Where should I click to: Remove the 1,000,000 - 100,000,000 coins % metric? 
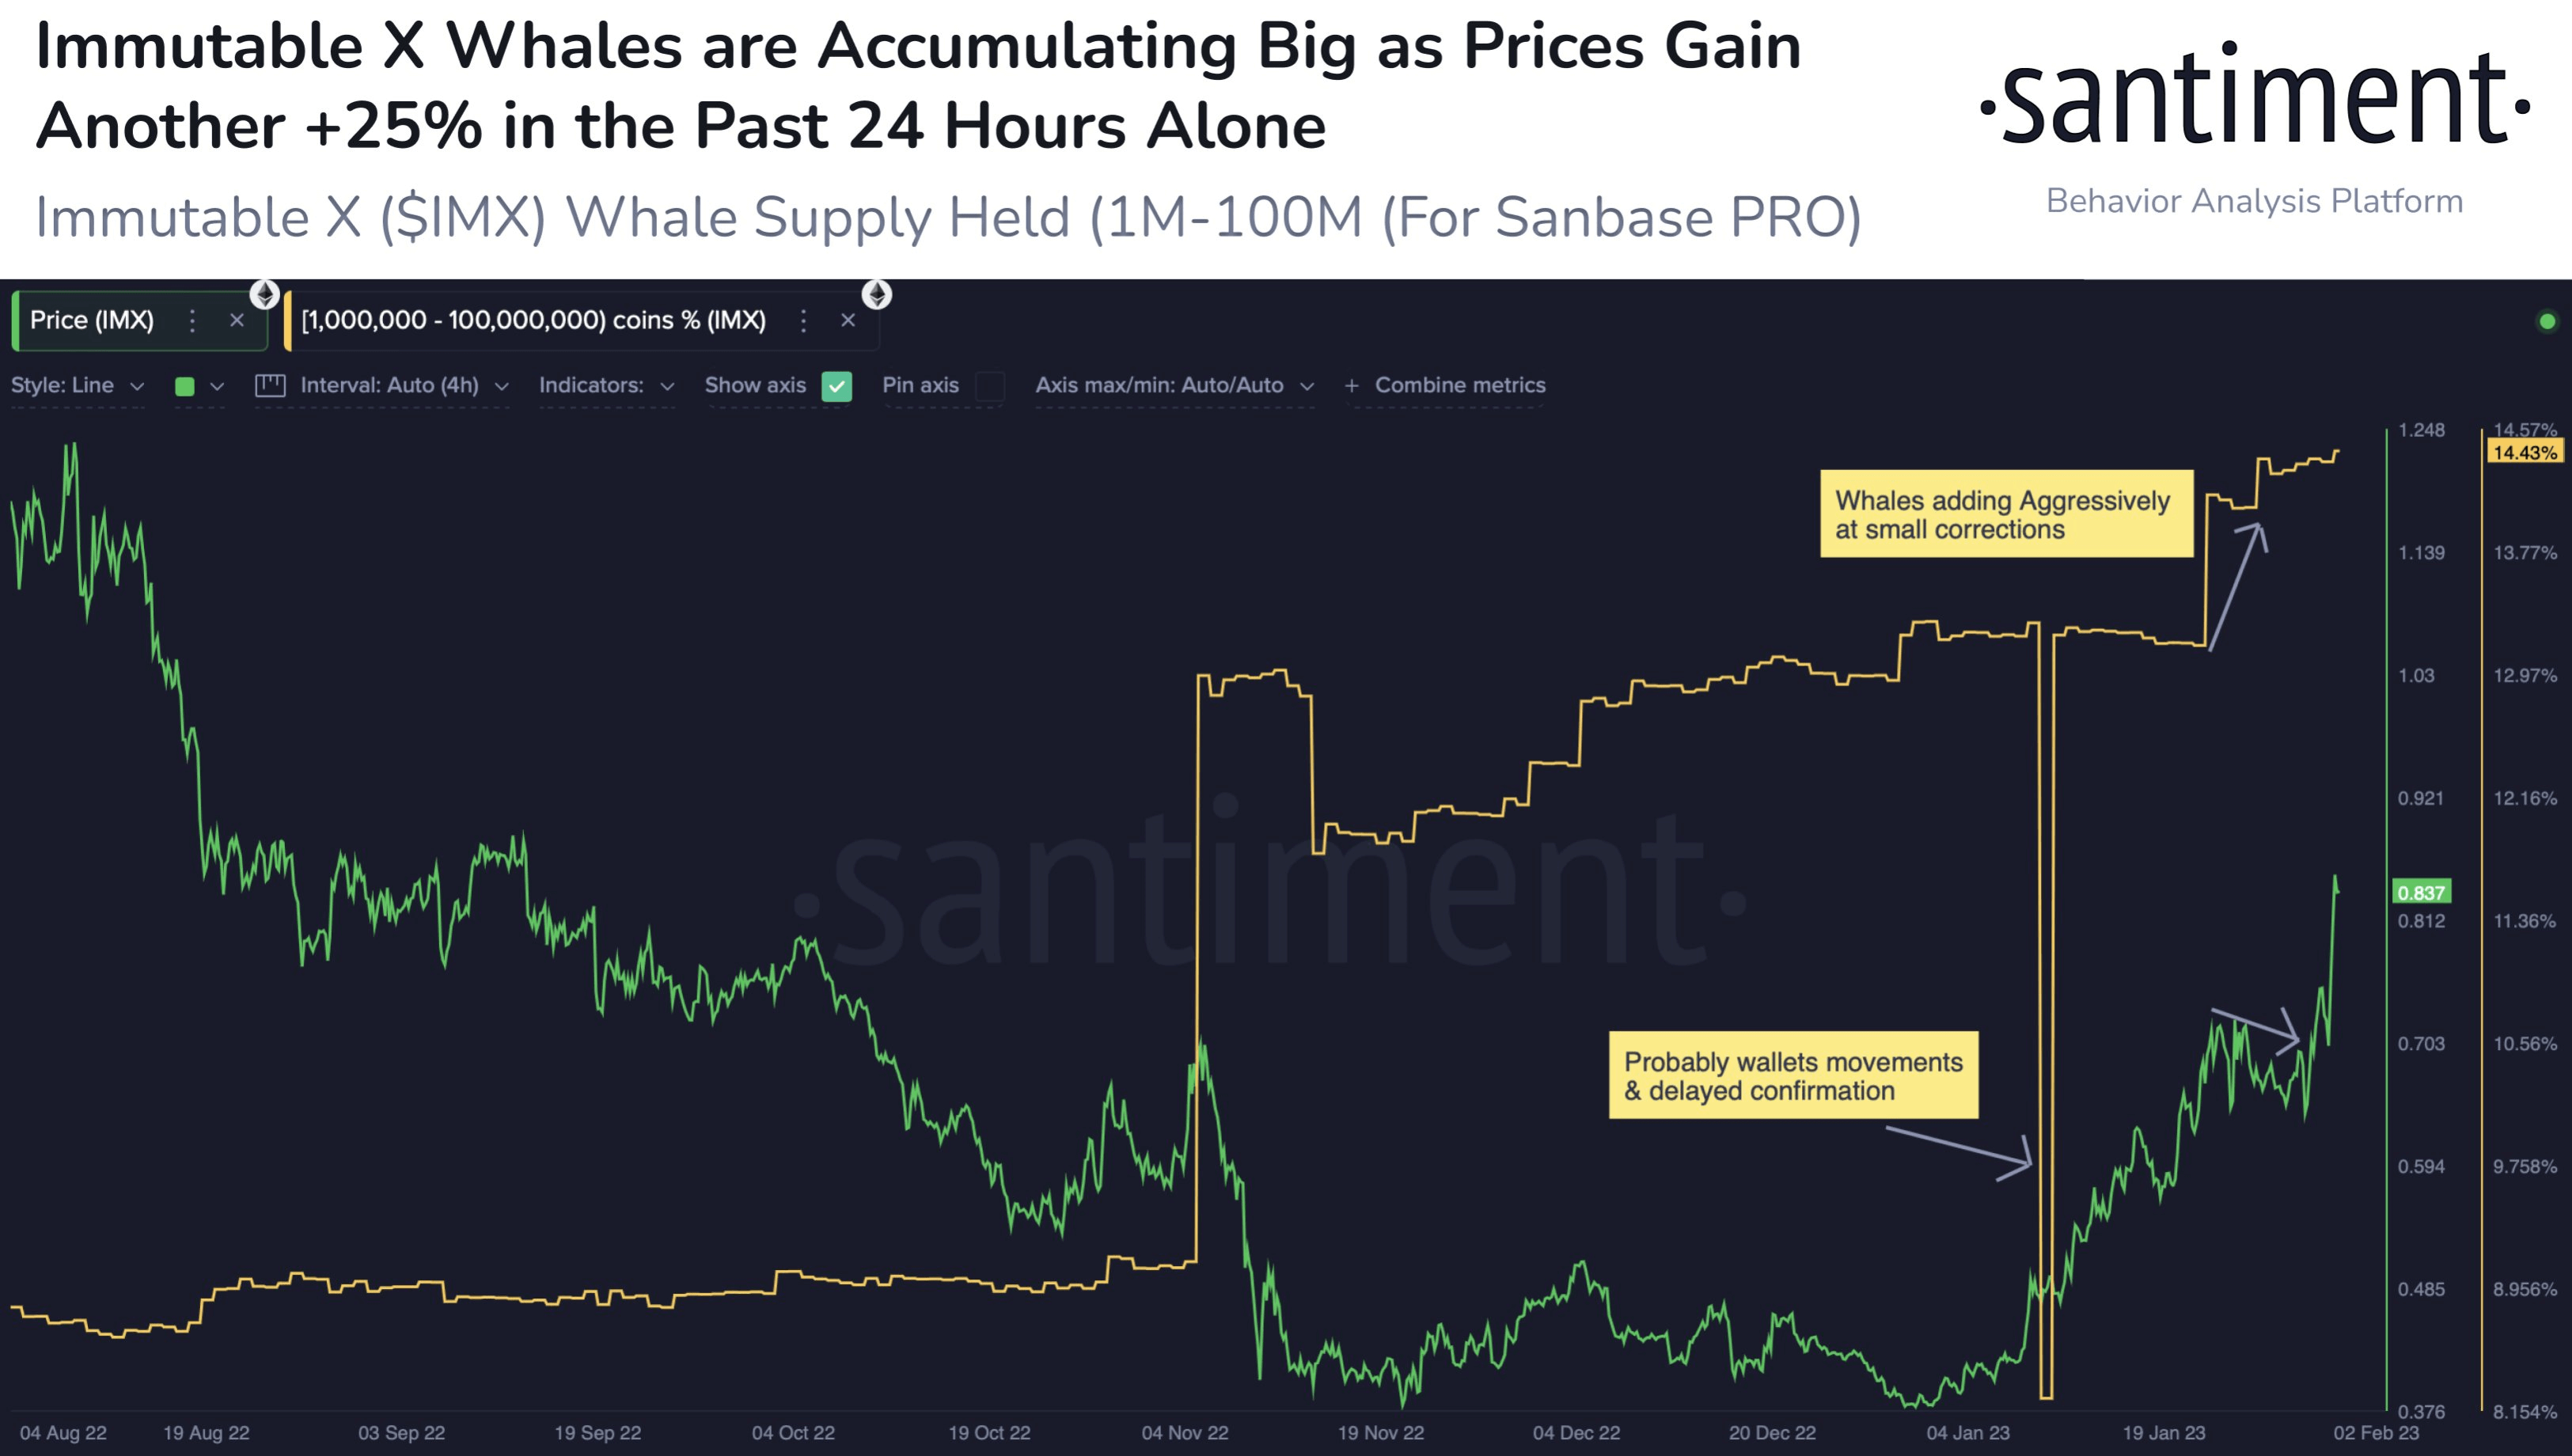tap(848, 320)
